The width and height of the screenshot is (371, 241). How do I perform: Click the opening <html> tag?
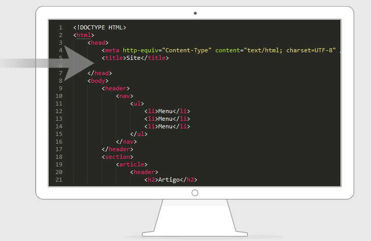(x=84, y=35)
